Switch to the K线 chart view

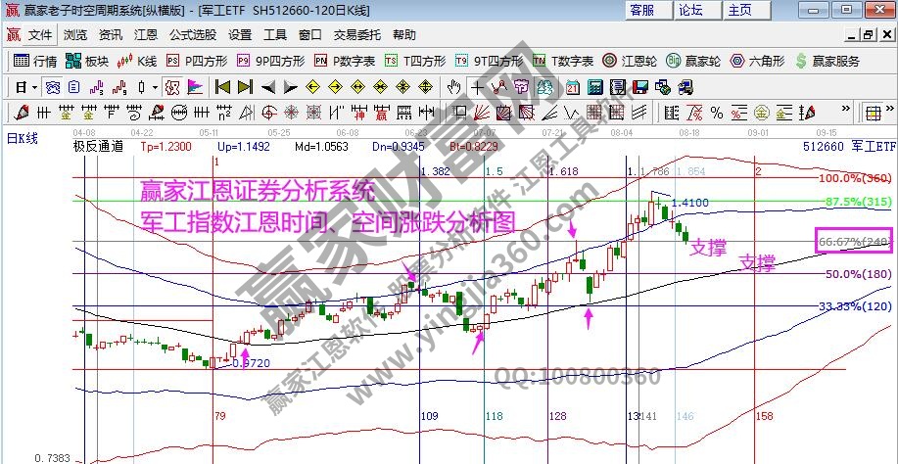(x=138, y=61)
